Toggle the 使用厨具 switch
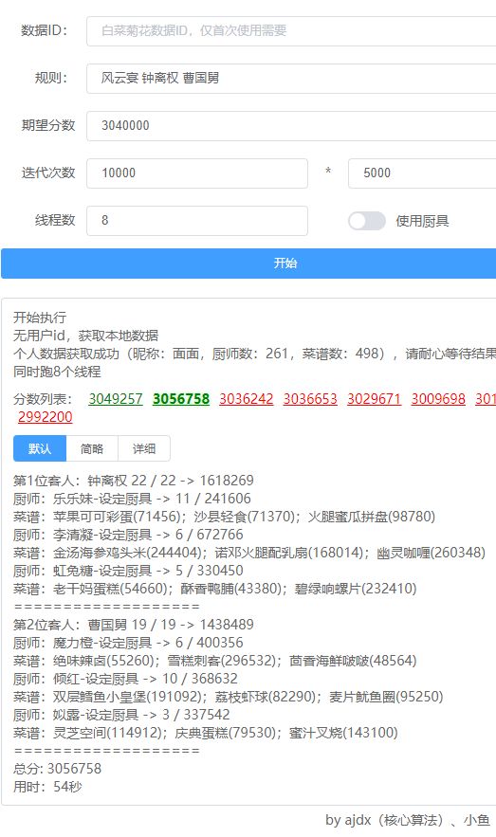The image size is (496, 837). click(367, 221)
